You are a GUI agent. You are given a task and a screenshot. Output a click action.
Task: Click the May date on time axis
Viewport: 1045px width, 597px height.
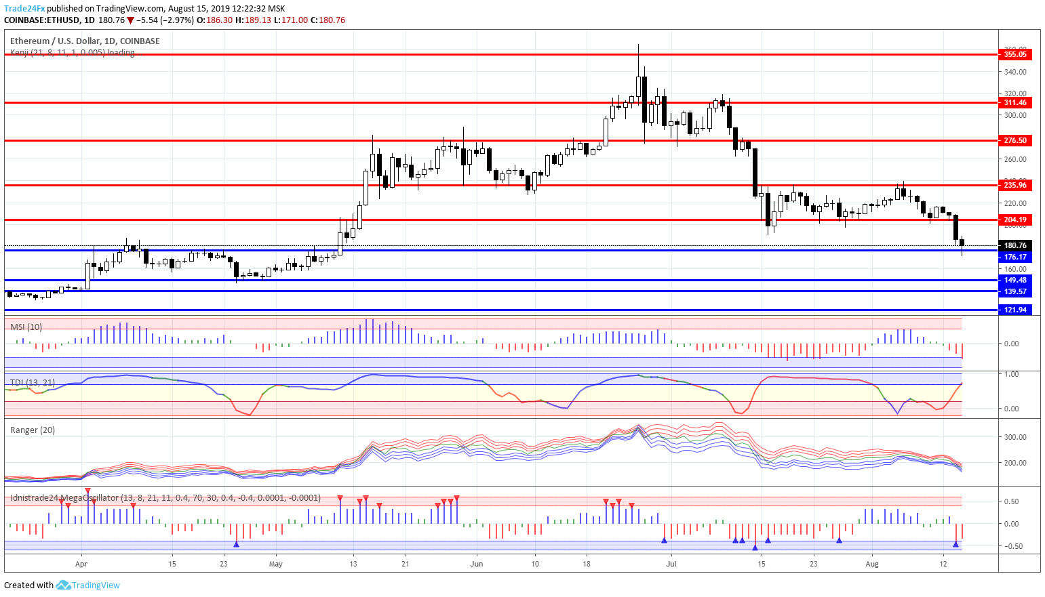coord(275,563)
